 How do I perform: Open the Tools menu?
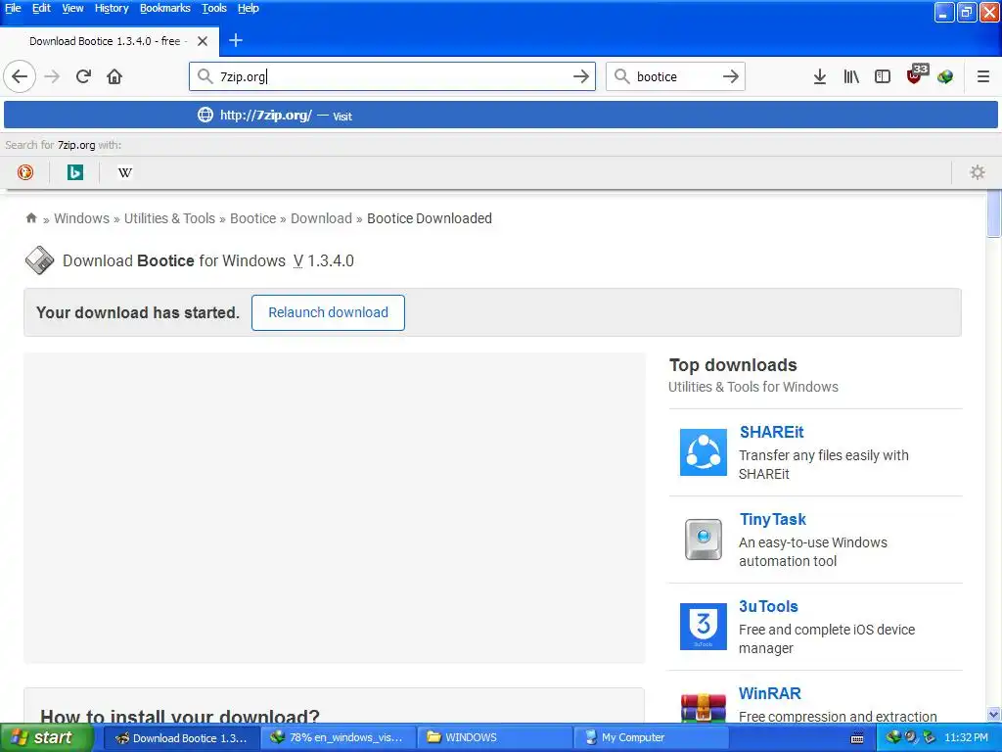pyautogui.click(x=214, y=8)
